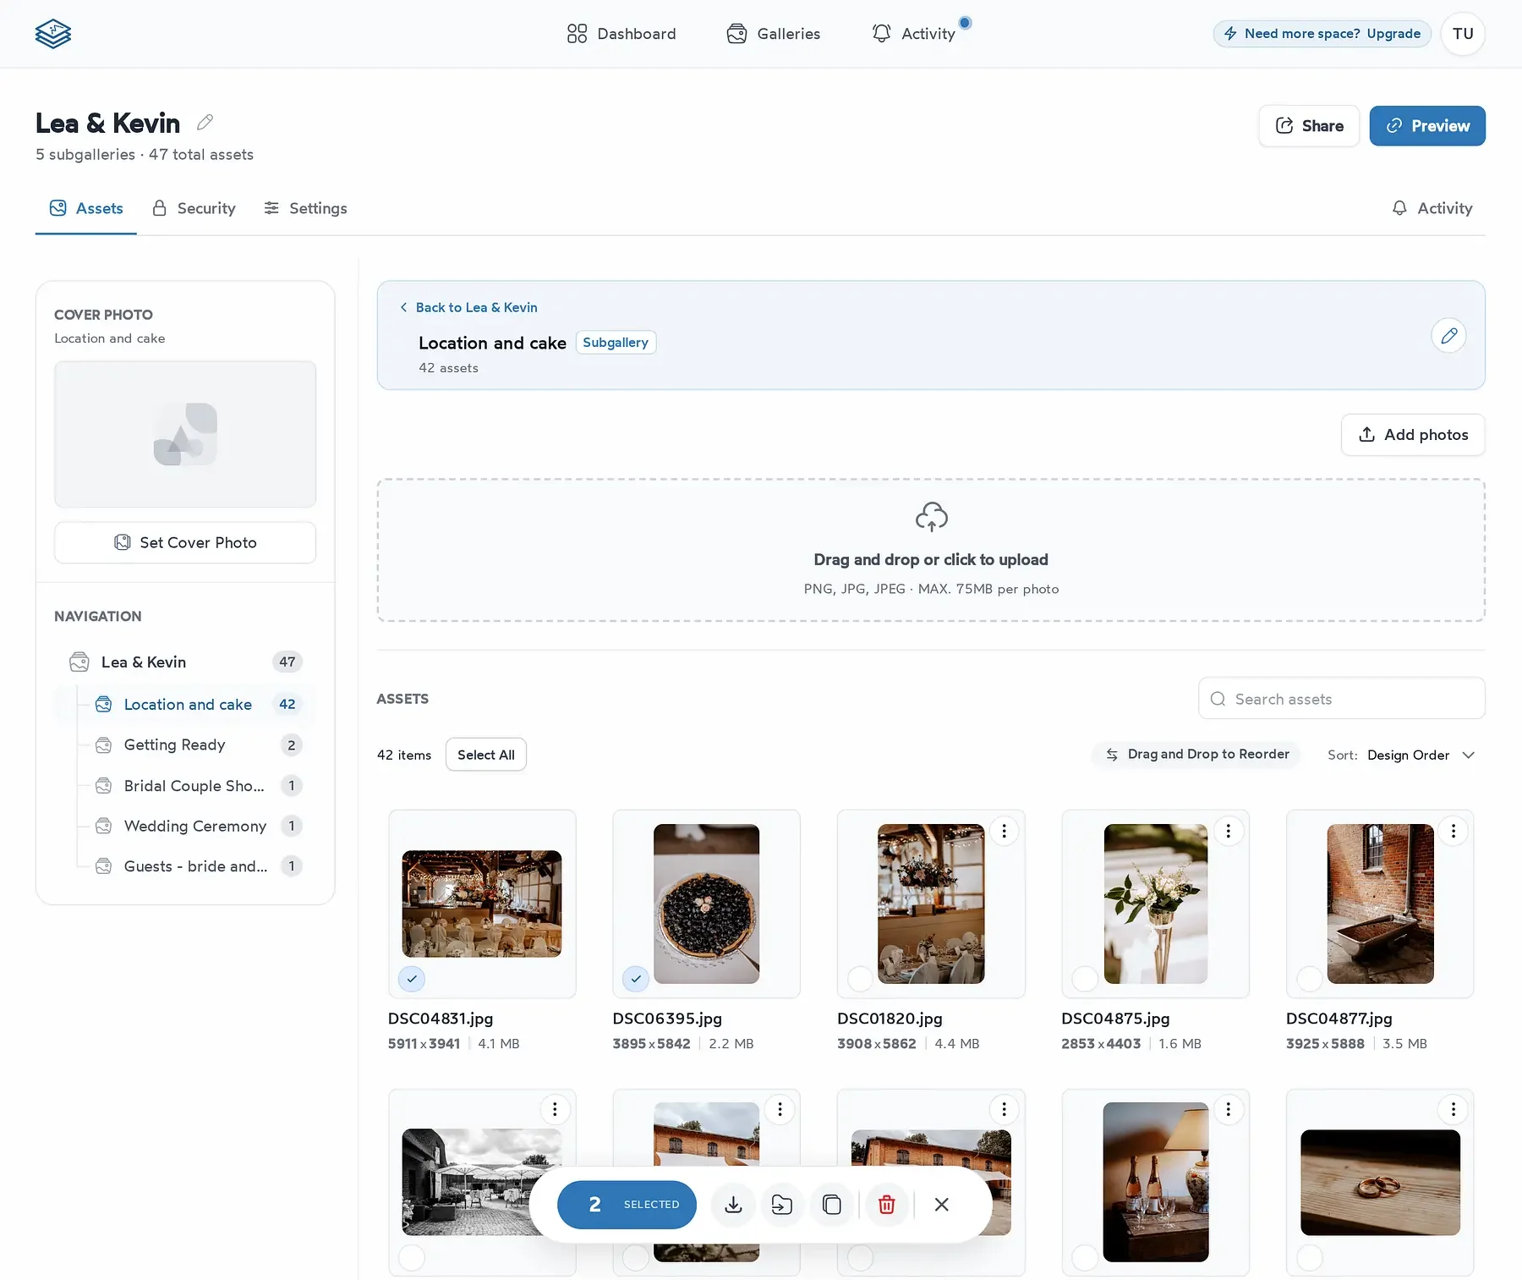Click the search magnifier icon in Search assets
This screenshot has height=1280, width=1522.
[1218, 699]
